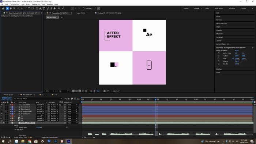Click Toggle Switches / Modes button

[x=49, y=137]
